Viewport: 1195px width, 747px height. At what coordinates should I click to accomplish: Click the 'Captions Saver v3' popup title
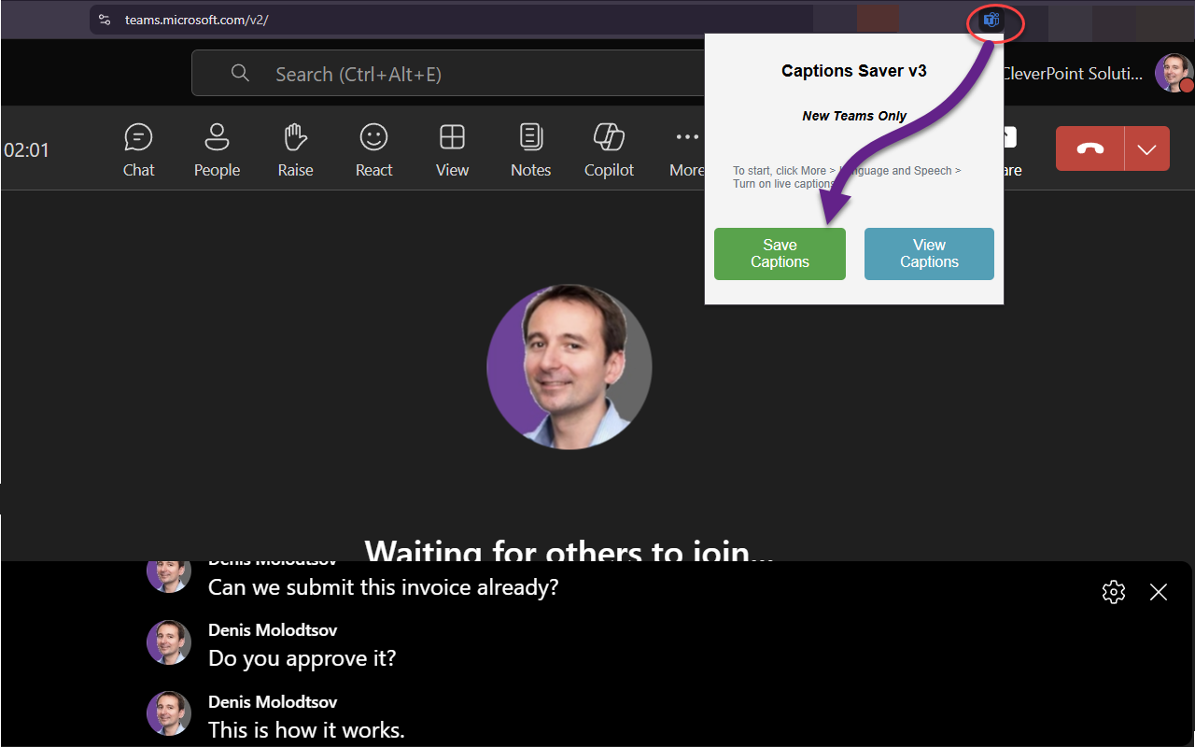(x=854, y=71)
